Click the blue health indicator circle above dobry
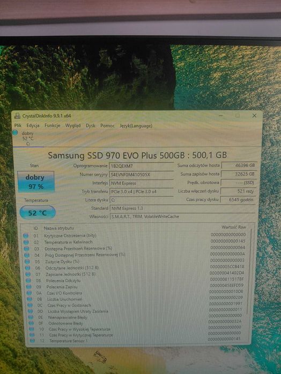The image size is (281, 374). coord(15,133)
